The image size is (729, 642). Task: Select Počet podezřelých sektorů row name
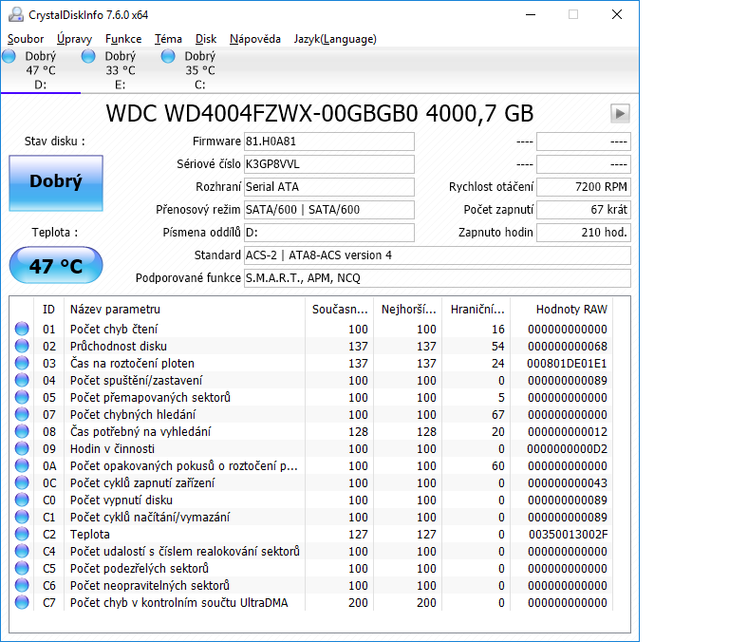tap(140, 569)
